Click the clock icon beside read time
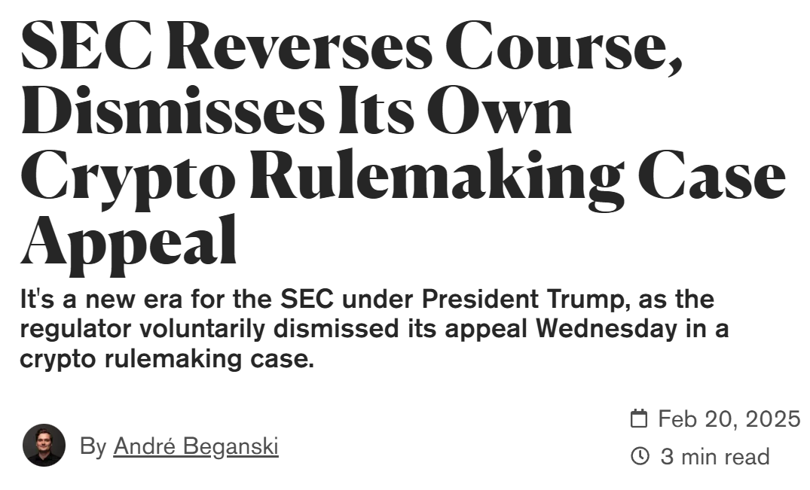This screenshot has width=810, height=490. (639, 456)
